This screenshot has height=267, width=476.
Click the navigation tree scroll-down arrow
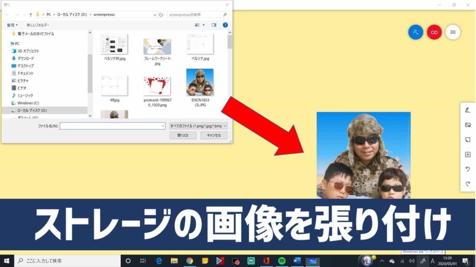click(90, 116)
